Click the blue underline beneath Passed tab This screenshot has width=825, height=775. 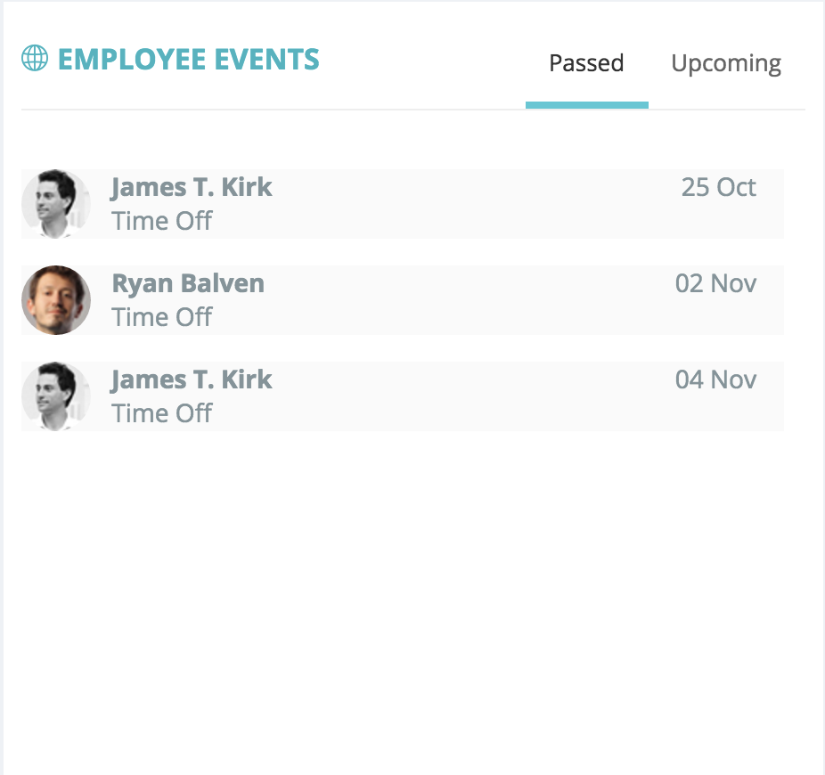(586, 105)
